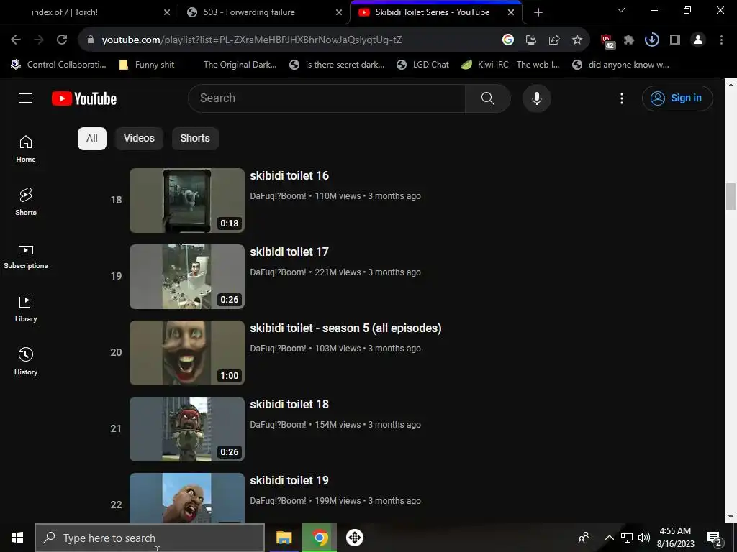Open Library in the sidebar
The image size is (737, 552).
click(x=26, y=308)
